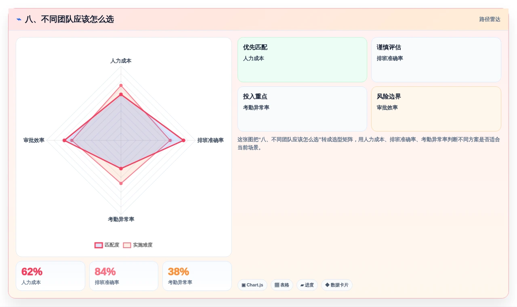
Task: Click 考勤异常率 text in 投入重点 card
Action: pos(256,108)
